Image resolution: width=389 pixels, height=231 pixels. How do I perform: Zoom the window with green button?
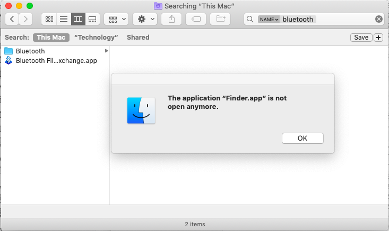tap(30, 6)
